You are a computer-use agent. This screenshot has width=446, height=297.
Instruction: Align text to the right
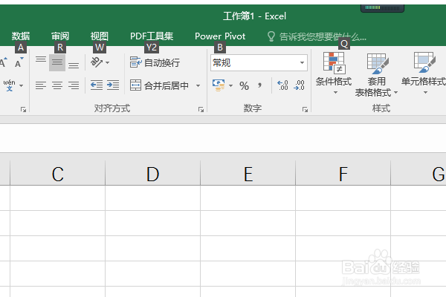(74, 85)
